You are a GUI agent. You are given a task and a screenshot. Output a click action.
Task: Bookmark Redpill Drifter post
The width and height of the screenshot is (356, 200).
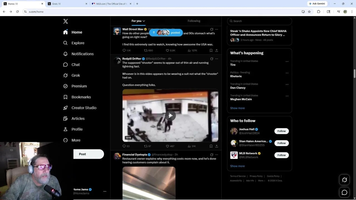pyautogui.click(x=211, y=146)
